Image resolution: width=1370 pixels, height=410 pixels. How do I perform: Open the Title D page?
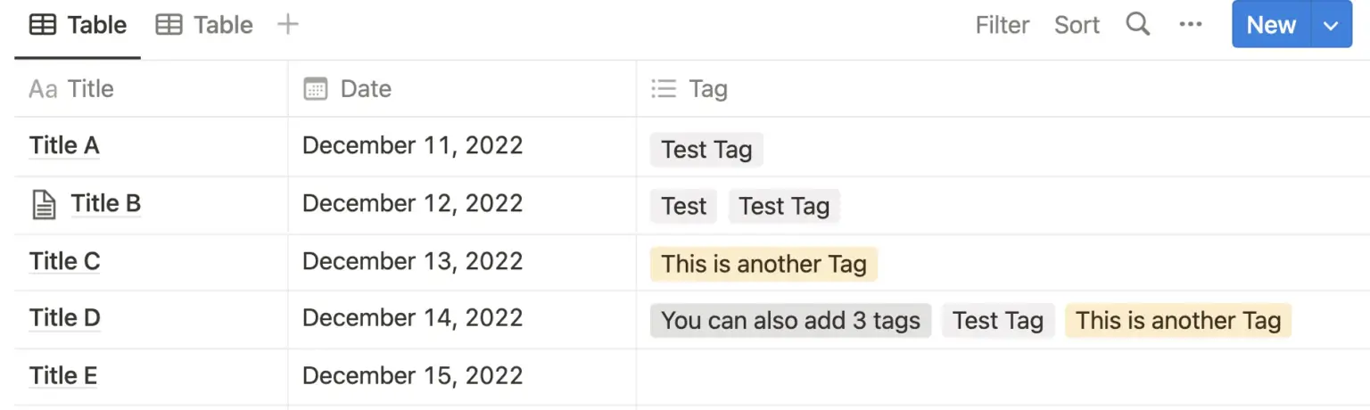pyautogui.click(x=65, y=318)
